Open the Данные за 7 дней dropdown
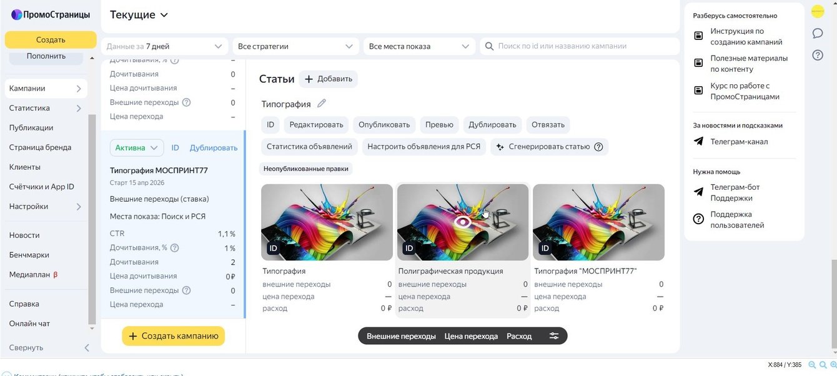This screenshot has width=837, height=376. click(164, 46)
